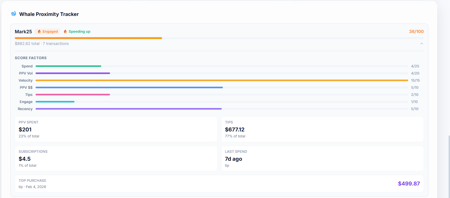The image size is (450, 198).
Task: Open the Tips $677.12 card
Action: click(x=322, y=129)
